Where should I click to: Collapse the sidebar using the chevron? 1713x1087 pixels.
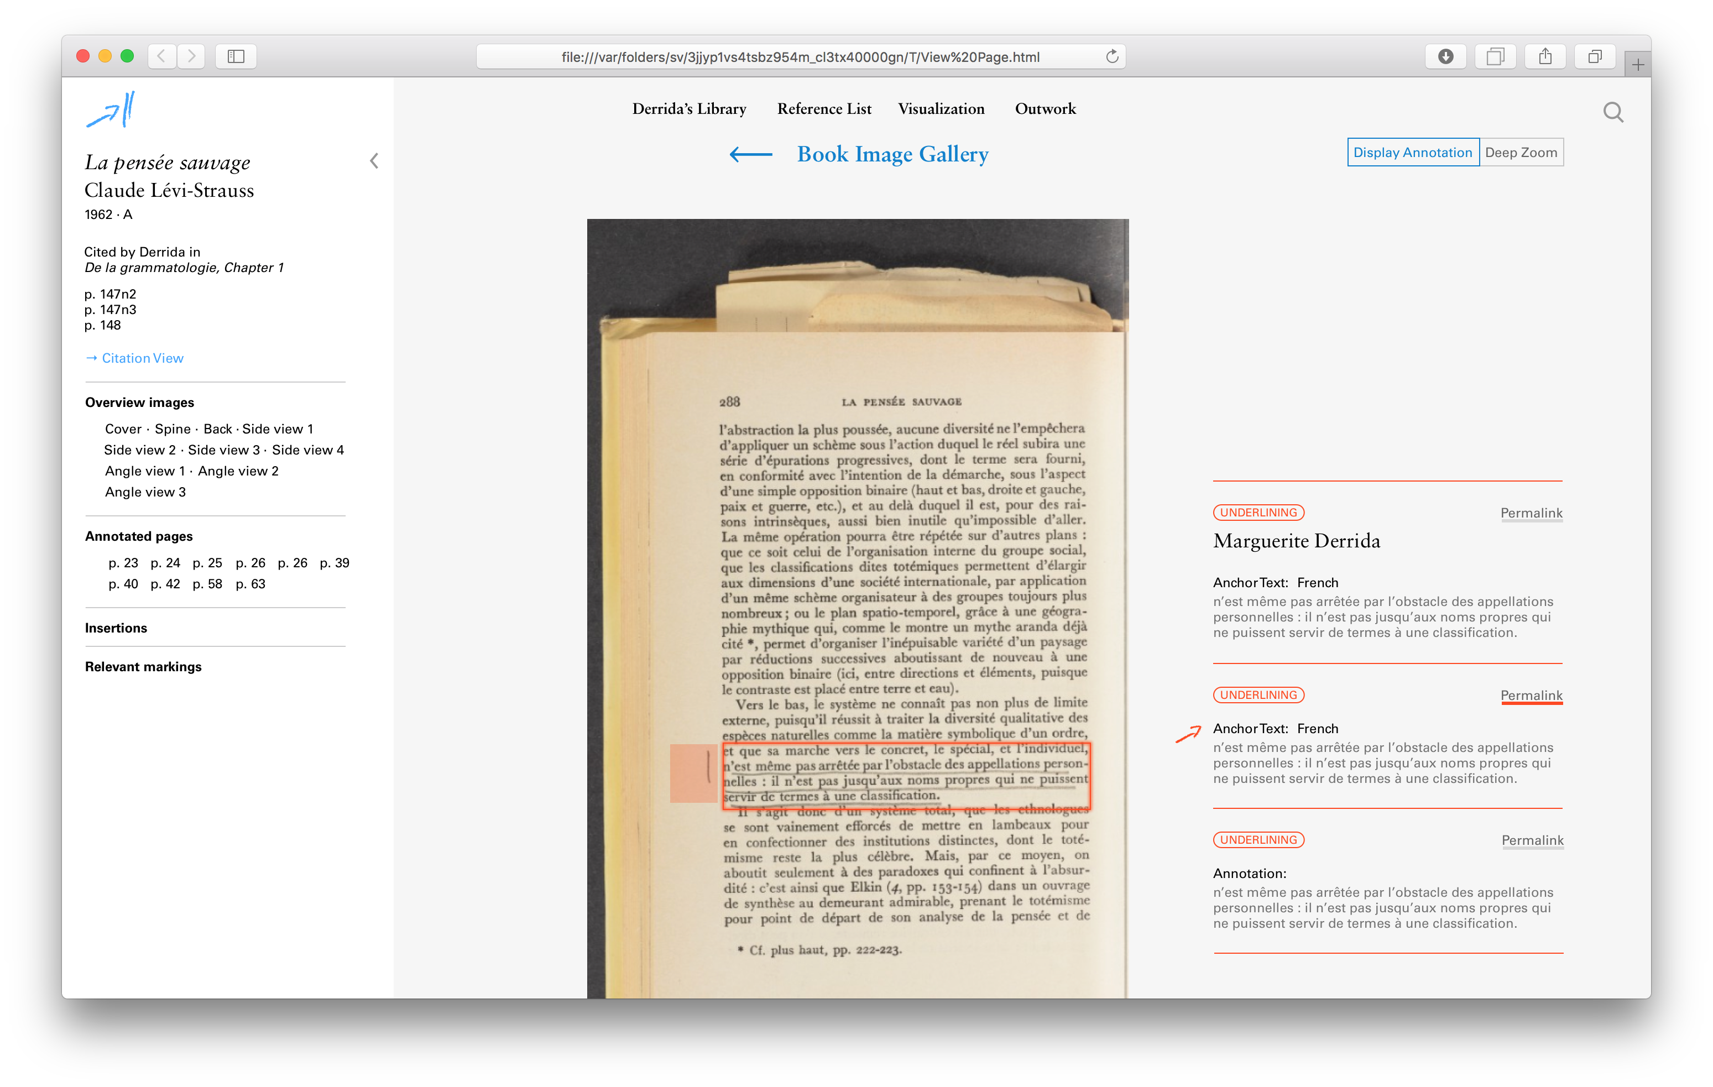point(374,161)
